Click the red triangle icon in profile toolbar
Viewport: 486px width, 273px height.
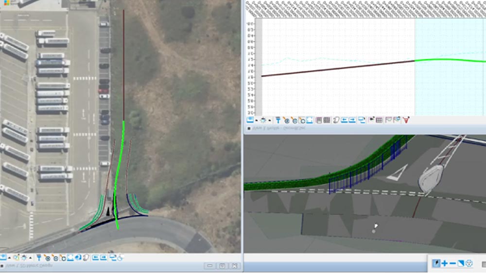[406, 120]
